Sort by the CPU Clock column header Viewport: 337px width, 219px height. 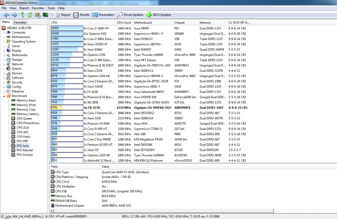[124, 23]
